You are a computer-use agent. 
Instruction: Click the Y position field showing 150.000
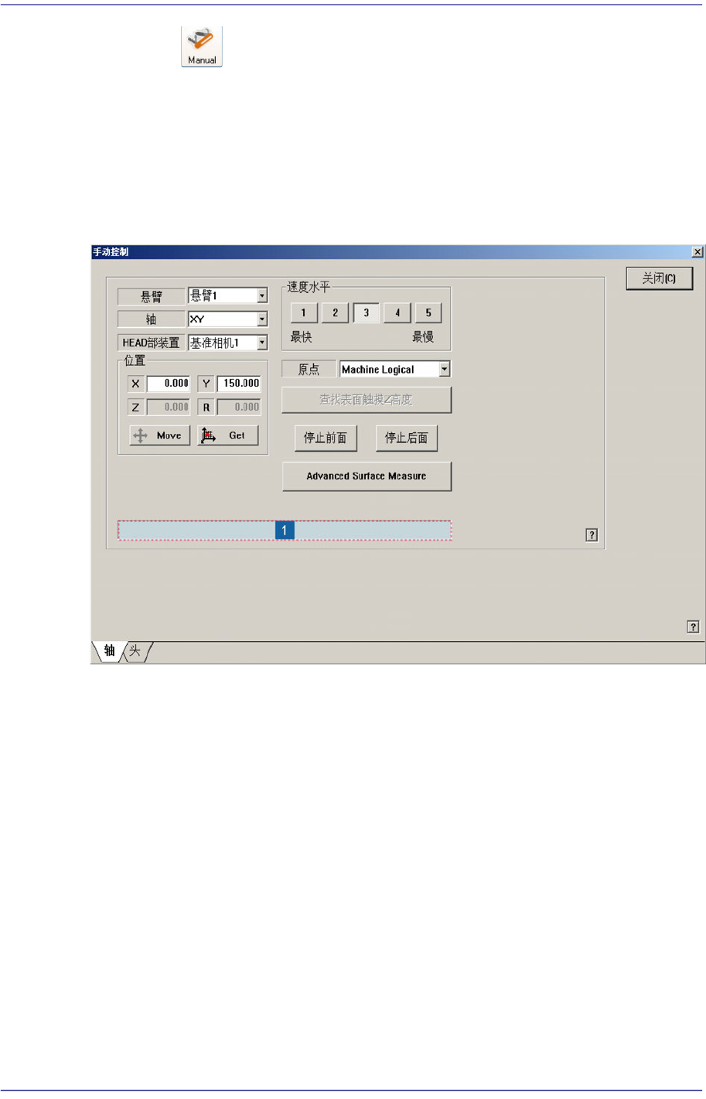pyautogui.click(x=239, y=384)
